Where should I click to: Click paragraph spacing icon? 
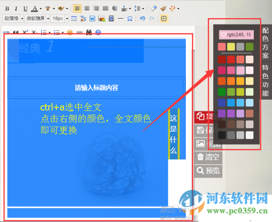click(124, 9)
